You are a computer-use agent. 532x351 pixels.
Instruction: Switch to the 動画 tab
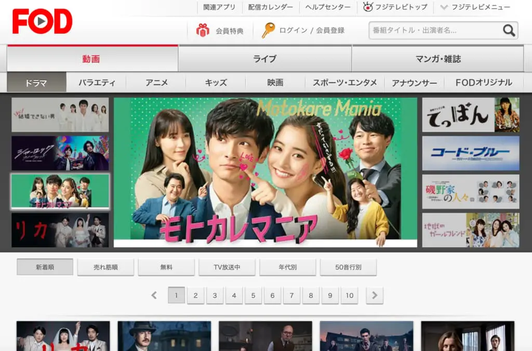click(92, 59)
